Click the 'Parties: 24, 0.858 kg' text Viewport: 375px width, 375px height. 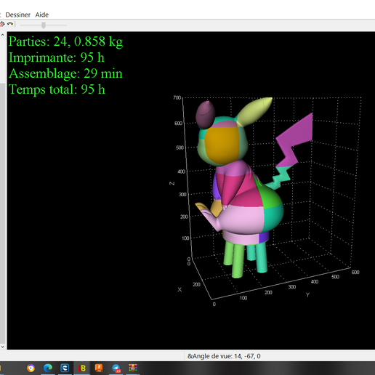click(x=65, y=41)
